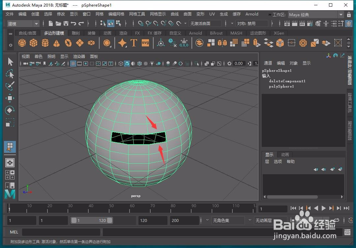Open the 层 layer menu
The width and height of the screenshot is (356, 248).
(x=267, y=162)
